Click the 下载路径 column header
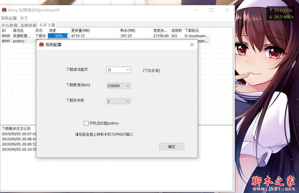The image size is (299, 193). tap(197, 31)
